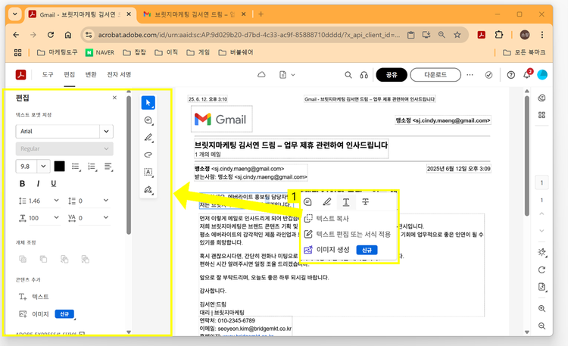Open the 변환 menu

tap(91, 75)
